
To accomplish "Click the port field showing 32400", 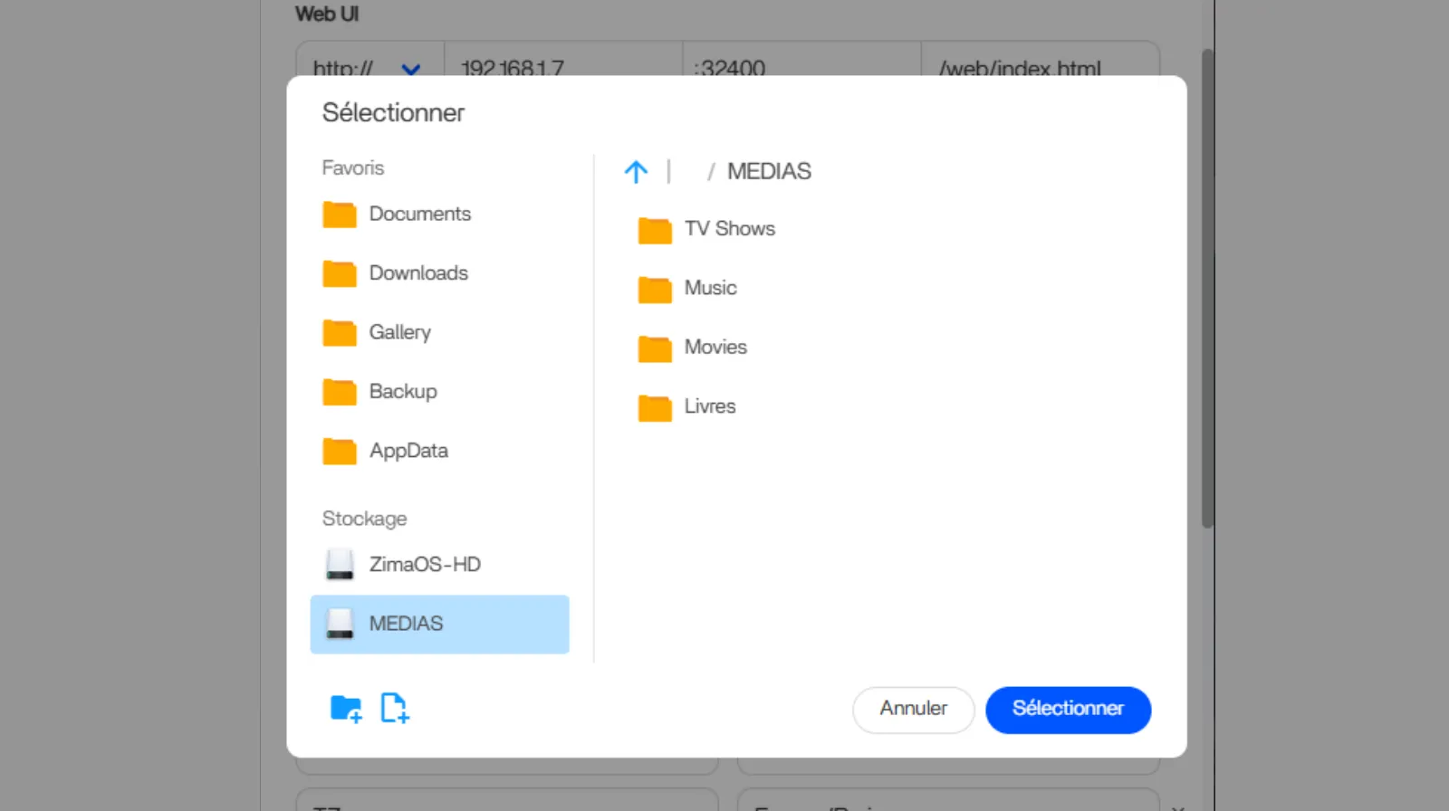I will pyautogui.click(x=801, y=63).
